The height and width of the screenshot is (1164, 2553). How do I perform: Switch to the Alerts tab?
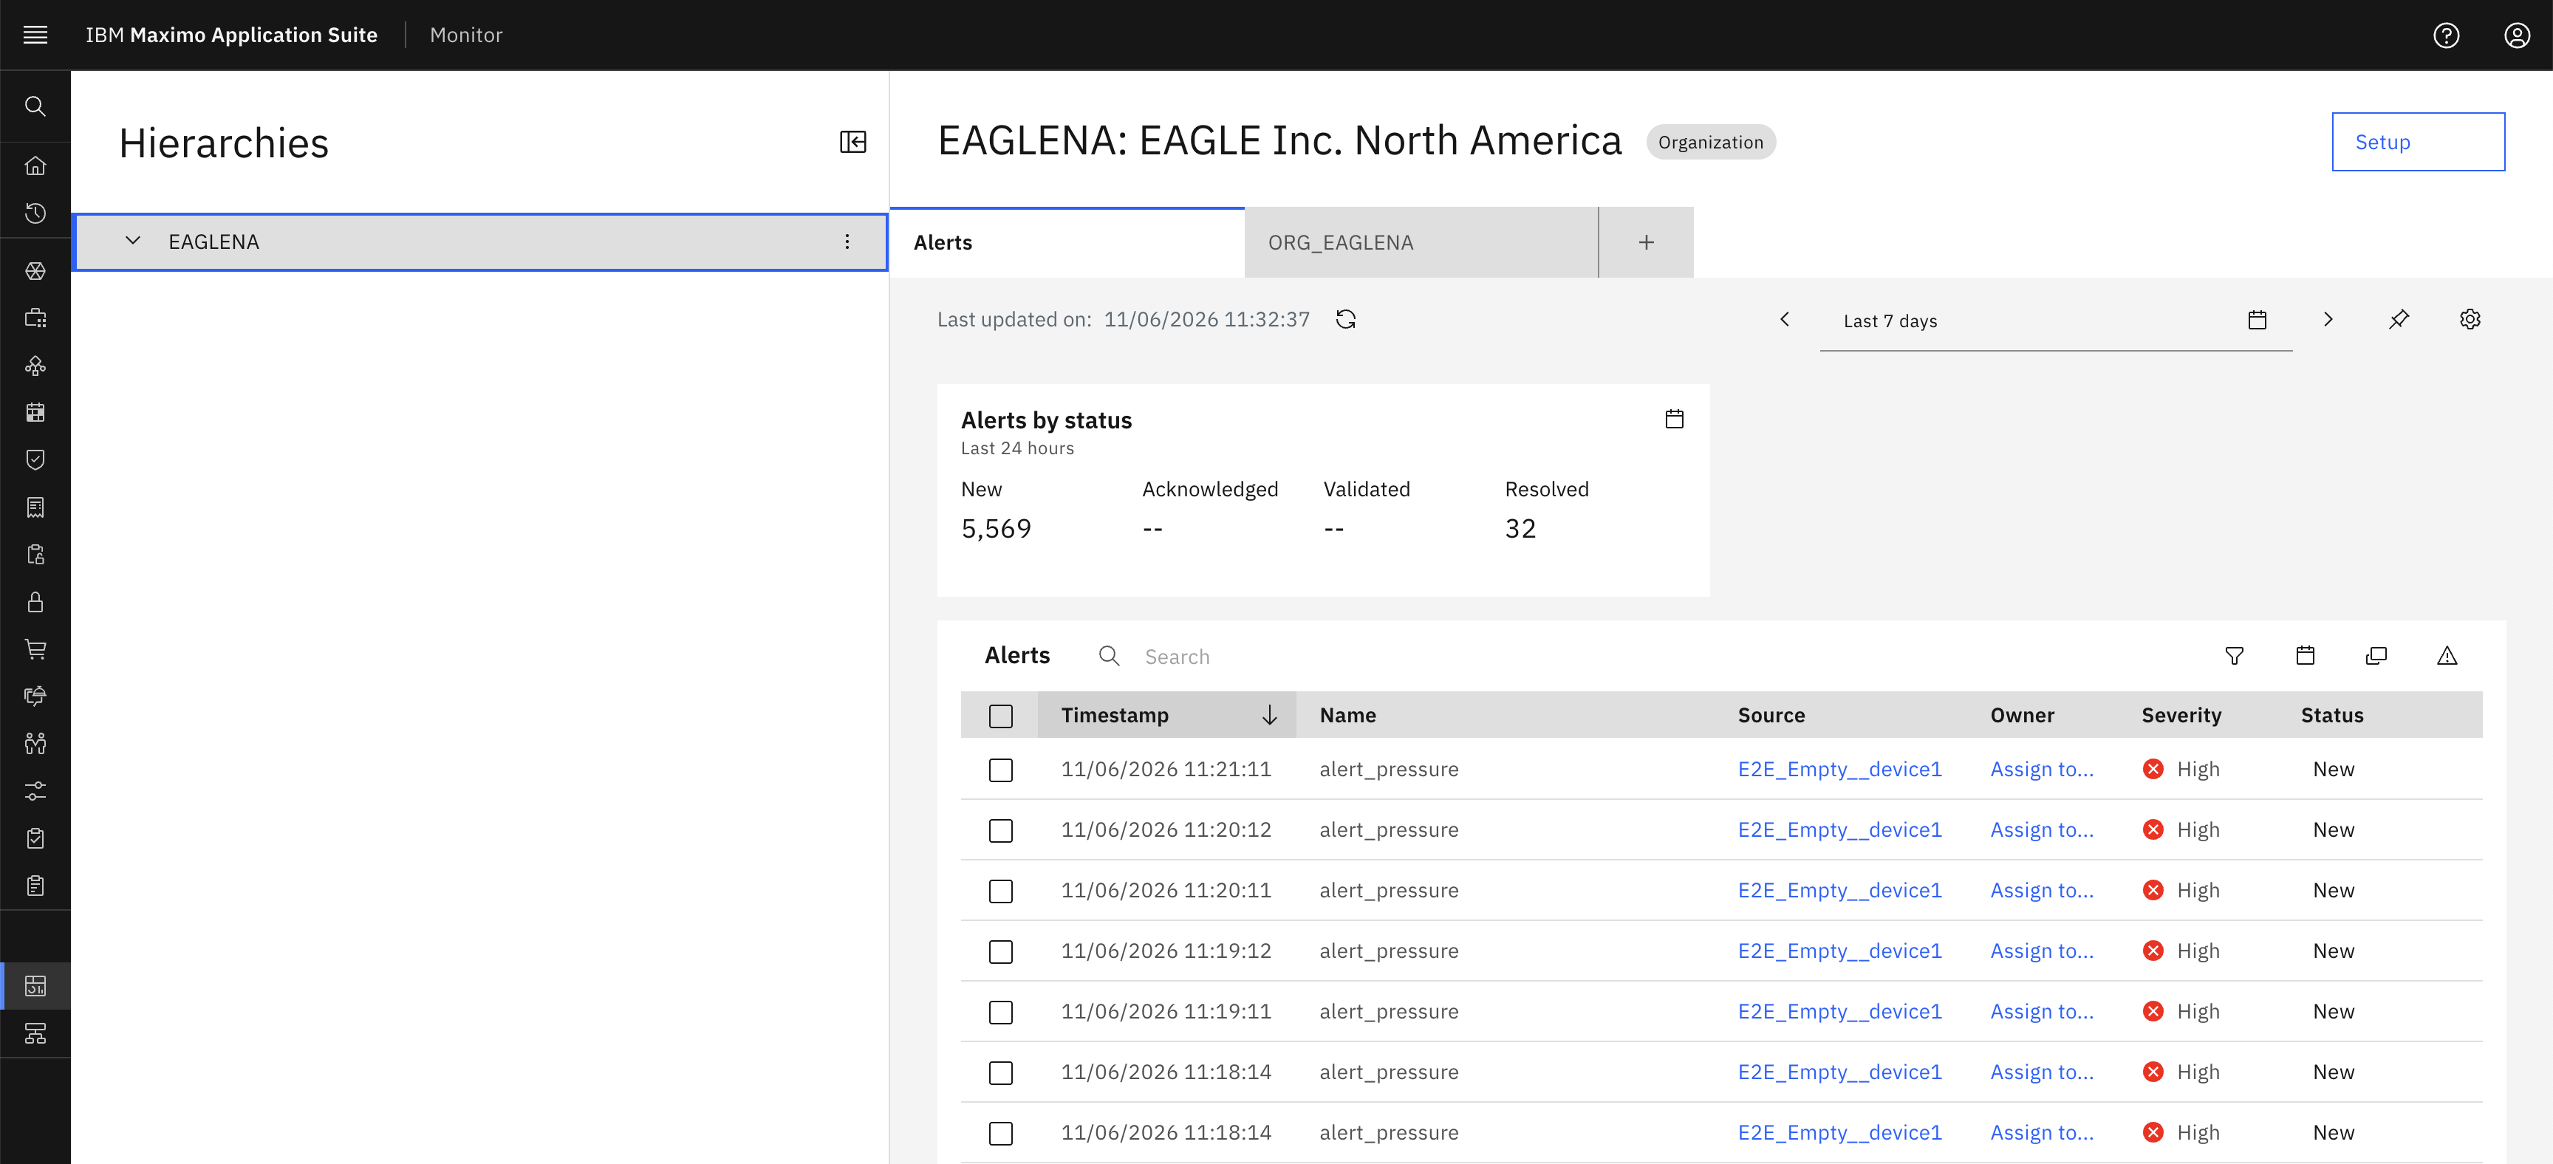coord(1067,243)
